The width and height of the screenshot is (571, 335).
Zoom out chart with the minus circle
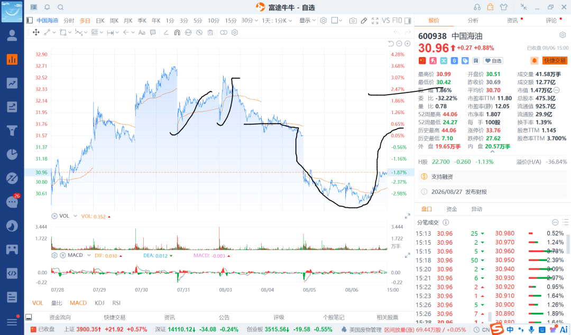click(399, 44)
